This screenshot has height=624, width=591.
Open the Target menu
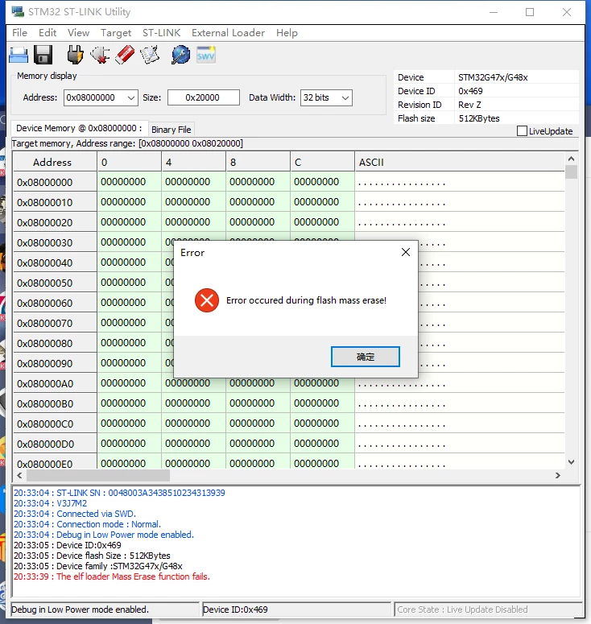[x=116, y=33]
